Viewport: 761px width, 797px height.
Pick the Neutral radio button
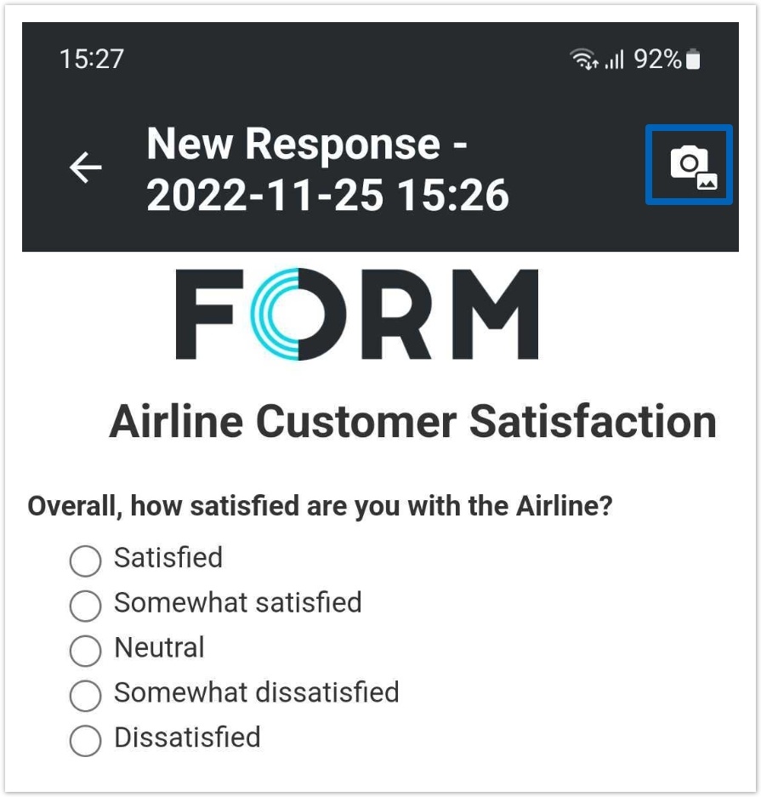coord(85,651)
